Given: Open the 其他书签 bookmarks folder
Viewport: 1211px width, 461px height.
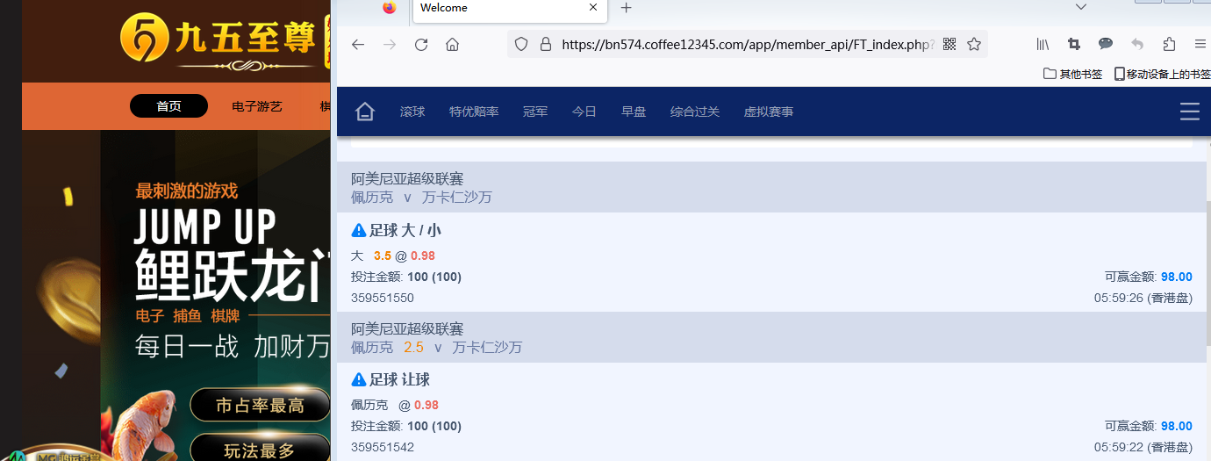Looking at the screenshot, I should [x=1073, y=75].
